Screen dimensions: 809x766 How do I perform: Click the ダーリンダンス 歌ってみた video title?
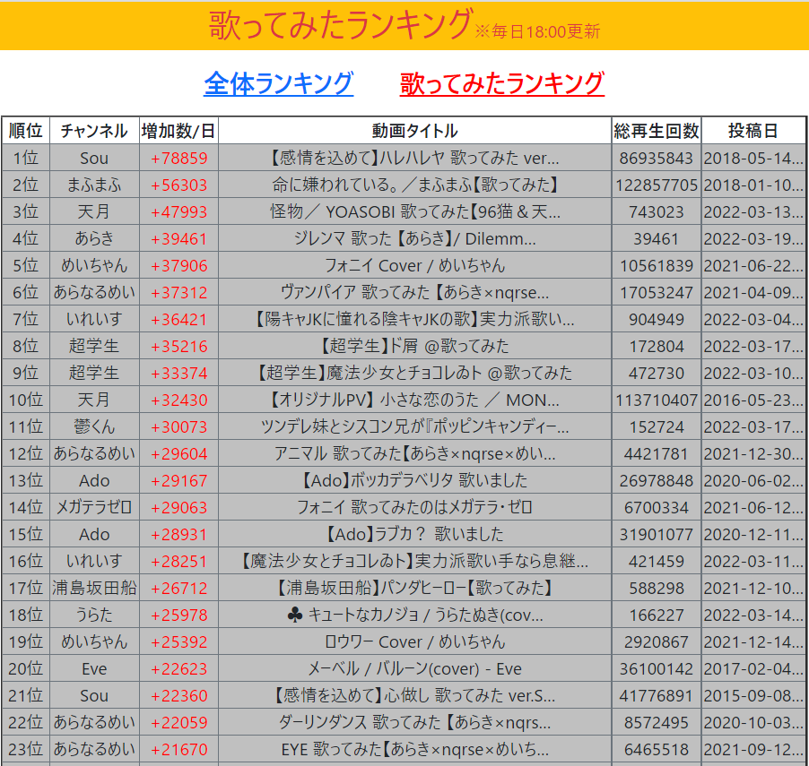tap(415, 722)
